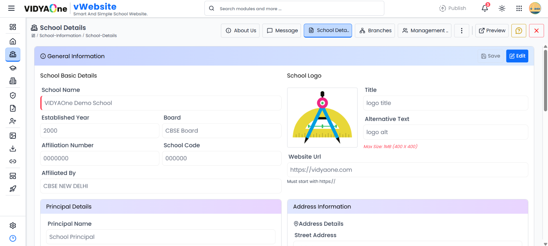Open the dashboard grid icon in sidebar
Screen dimensions: 548x246
pos(13,27)
